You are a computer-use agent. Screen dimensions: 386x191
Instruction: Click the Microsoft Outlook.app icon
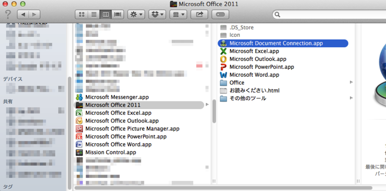[x=223, y=59]
